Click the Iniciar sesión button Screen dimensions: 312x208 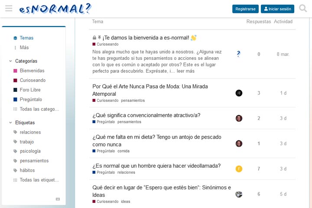(x=277, y=9)
